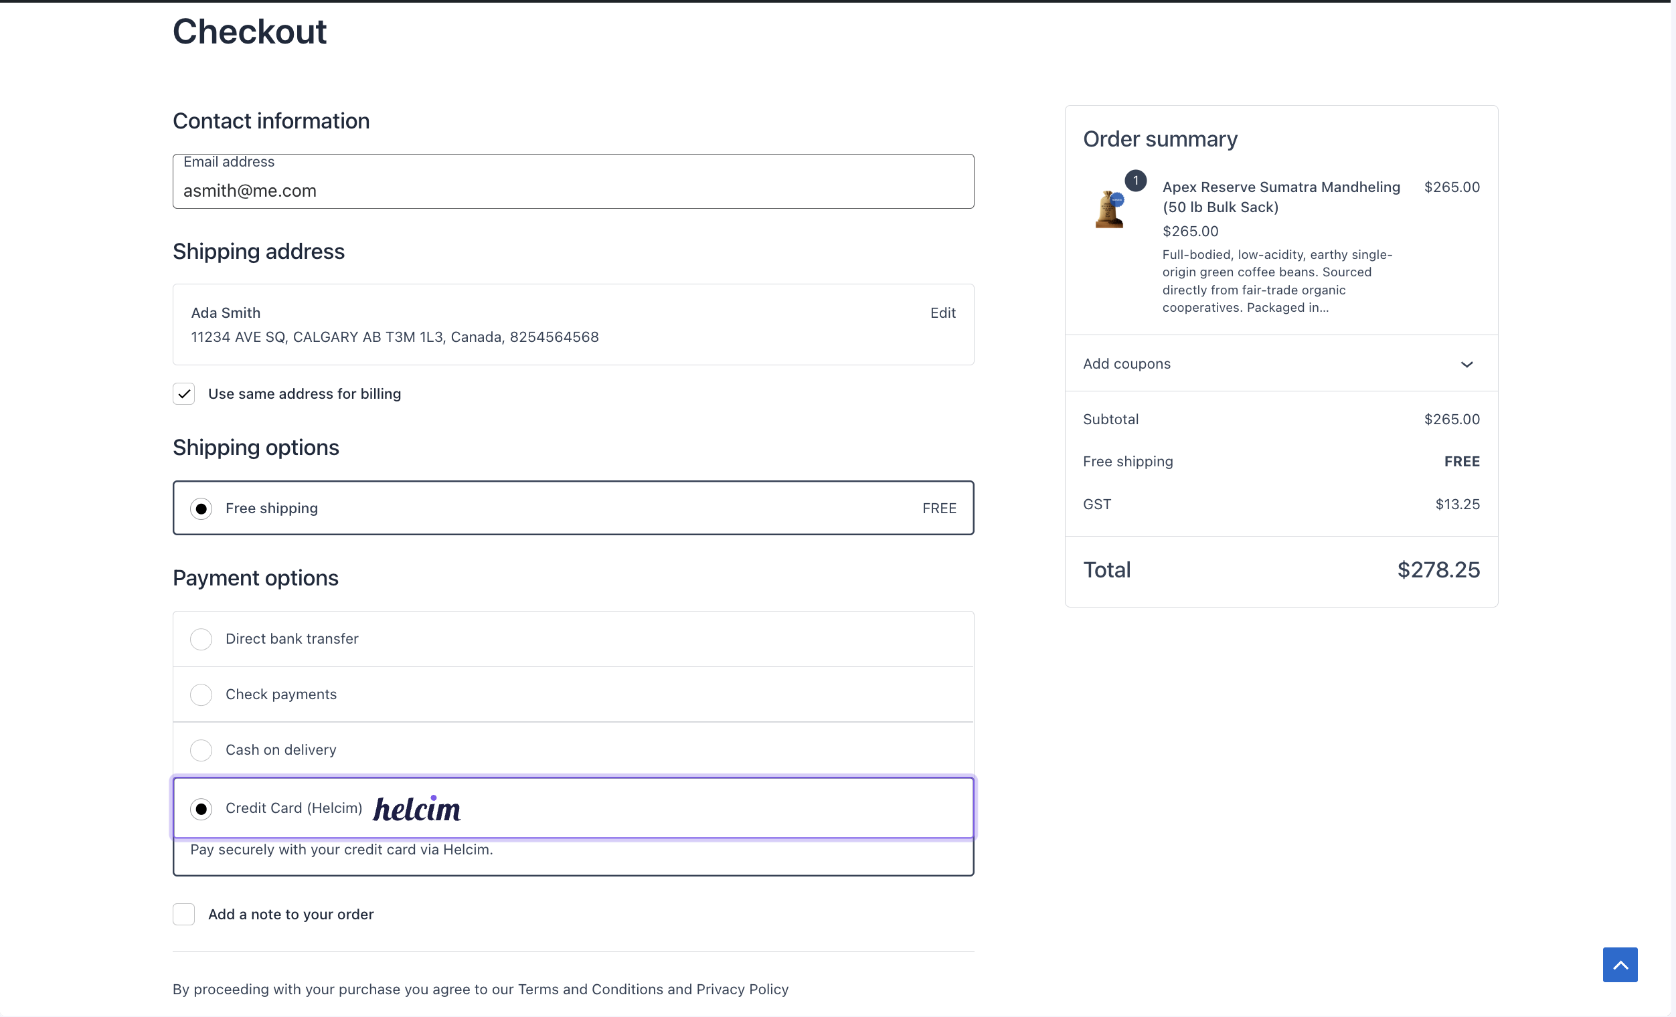Click the Add coupons label
Viewport: 1676px width, 1017px height.
tap(1126, 364)
